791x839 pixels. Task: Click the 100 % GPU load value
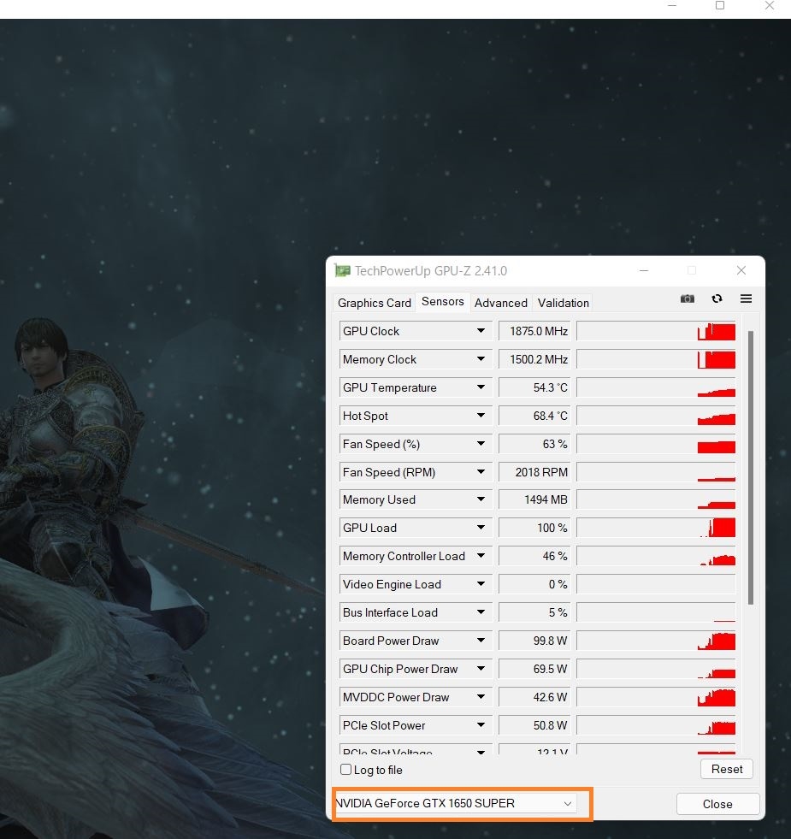pos(534,528)
